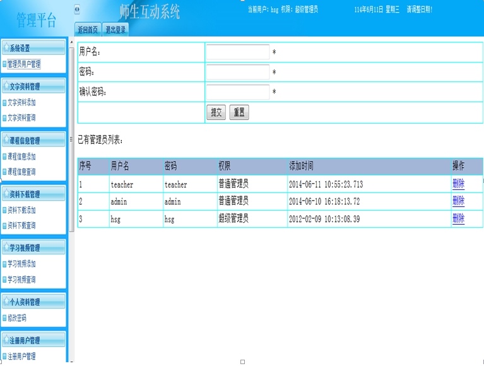Click the star icon beside 学习视频管理
Image resolution: width=484 pixels, height=366 pixels.
pyautogui.click(x=6, y=247)
